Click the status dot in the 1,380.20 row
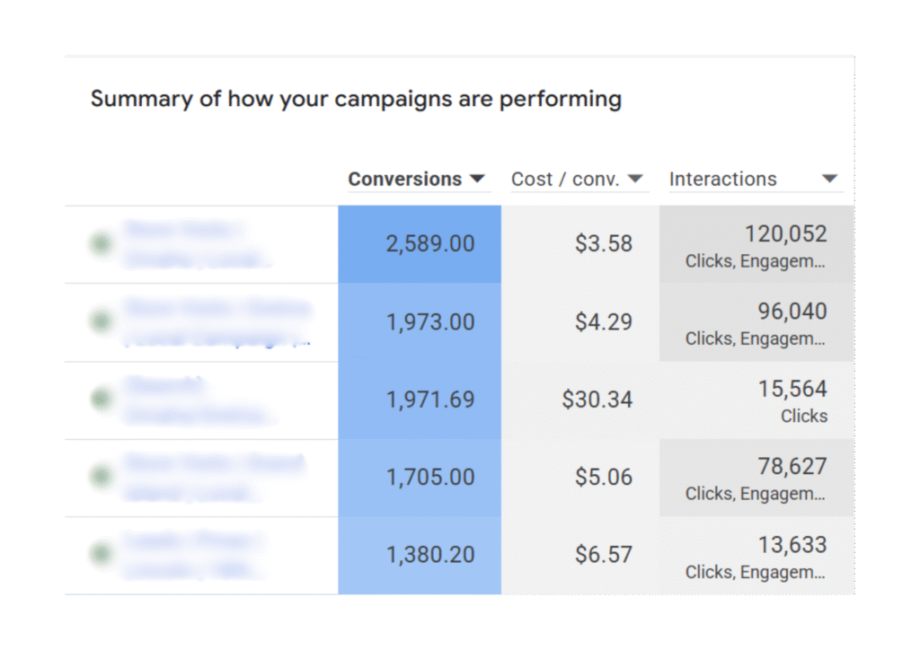This screenshot has width=920, height=650. pos(100,555)
